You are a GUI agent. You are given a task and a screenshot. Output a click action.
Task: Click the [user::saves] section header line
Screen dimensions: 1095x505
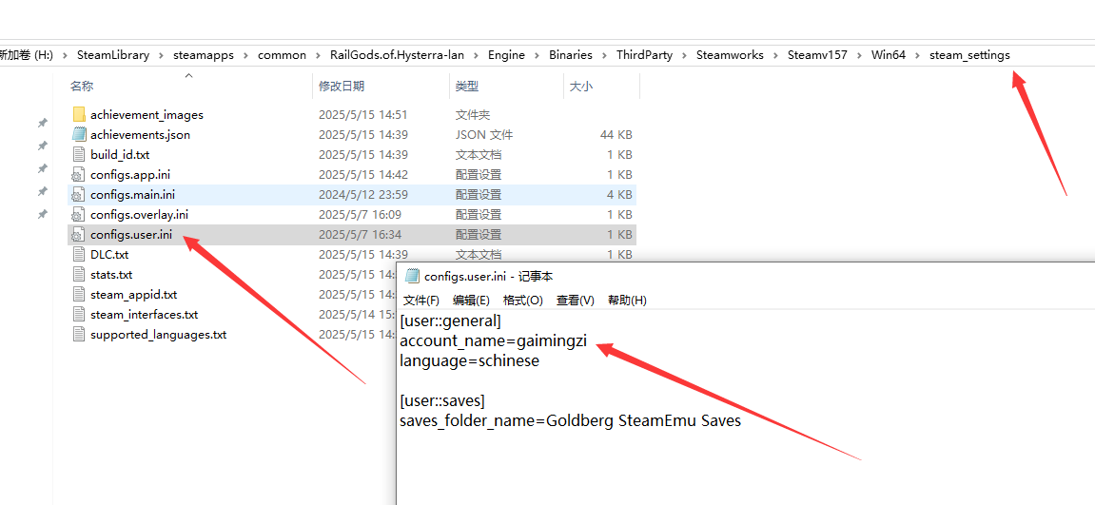coord(442,401)
